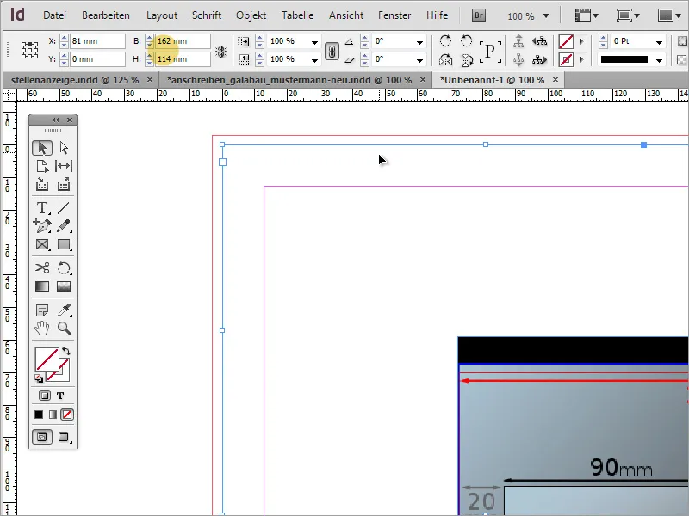Viewport: 689px width, 516px height.
Task: Open Adobe Bridge via Br icon
Action: tap(479, 15)
